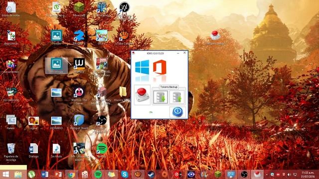Click the green 0% progress indicator in KMS window
The image size is (319, 179).
[x=151, y=112]
